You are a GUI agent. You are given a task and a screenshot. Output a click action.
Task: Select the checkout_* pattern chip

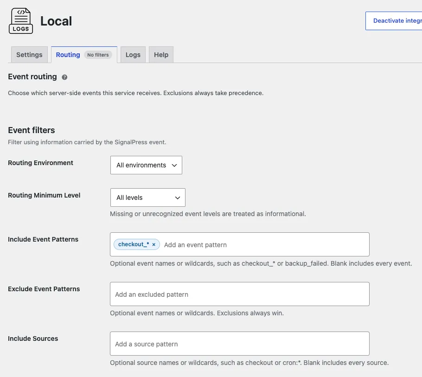134,244
